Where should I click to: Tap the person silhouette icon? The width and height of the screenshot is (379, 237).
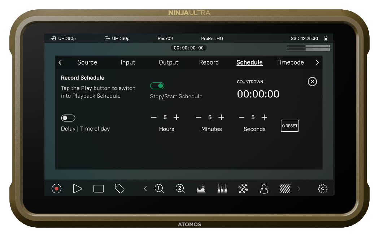[264, 189]
